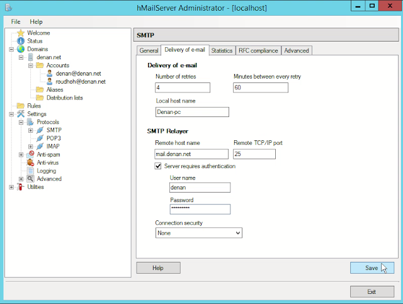
Task: Click the hMailServer title bar app icon
Action: (x=8, y=8)
